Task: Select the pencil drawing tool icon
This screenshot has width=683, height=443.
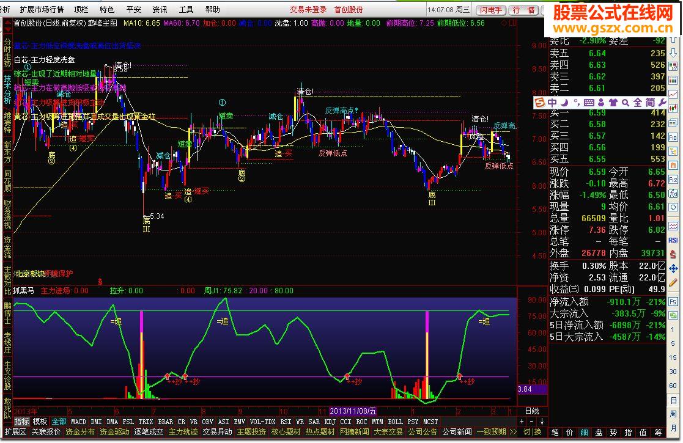Action: click(673, 283)
